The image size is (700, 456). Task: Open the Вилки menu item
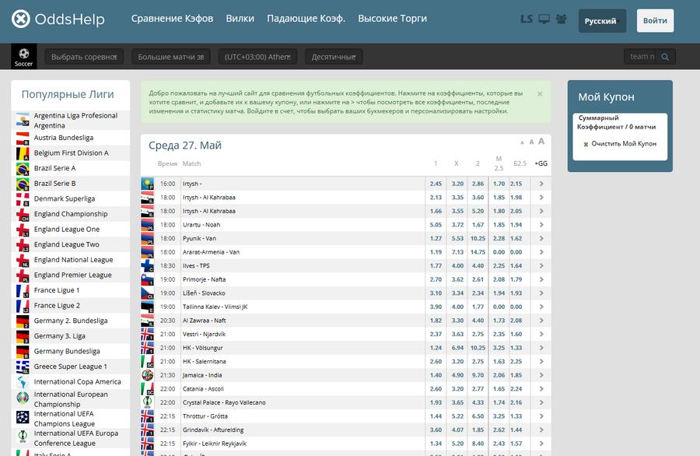tap(240, 19)
